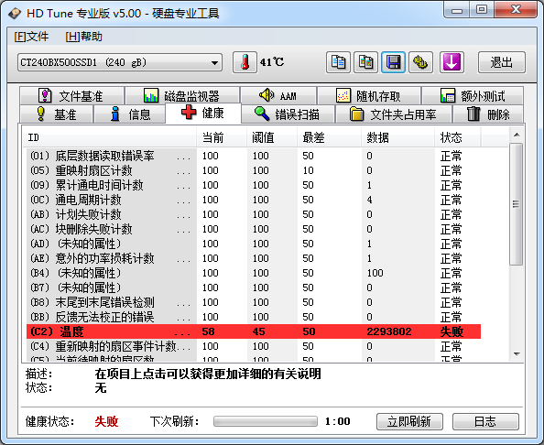Click the purple down-arrow icon
The image size is (544, 445).
pos(452,62)
